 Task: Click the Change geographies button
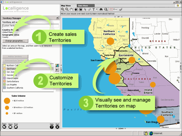[15, 41]
